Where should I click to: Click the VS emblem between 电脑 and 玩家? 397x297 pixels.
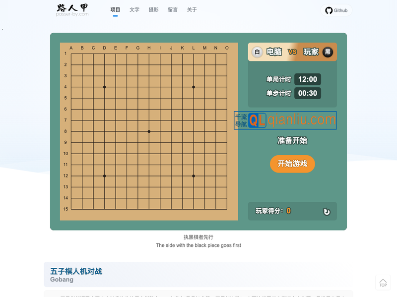click(292, 51)
